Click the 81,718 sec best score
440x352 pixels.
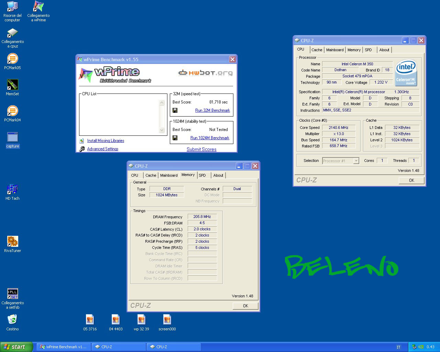coord(219,102)
